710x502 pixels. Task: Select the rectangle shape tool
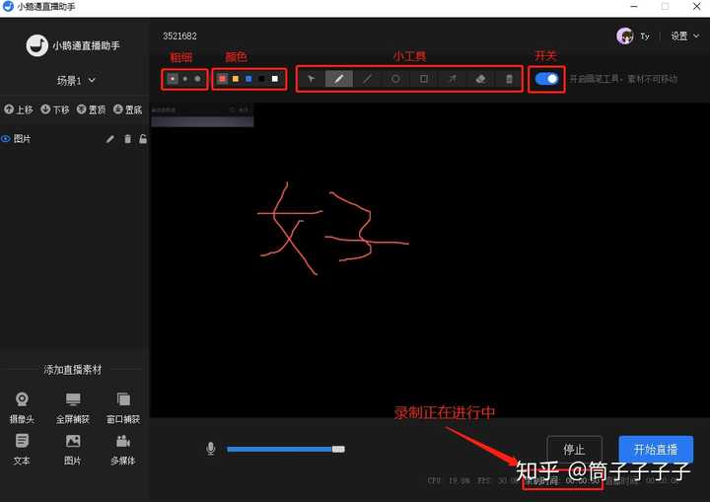(x=424, y=79)
